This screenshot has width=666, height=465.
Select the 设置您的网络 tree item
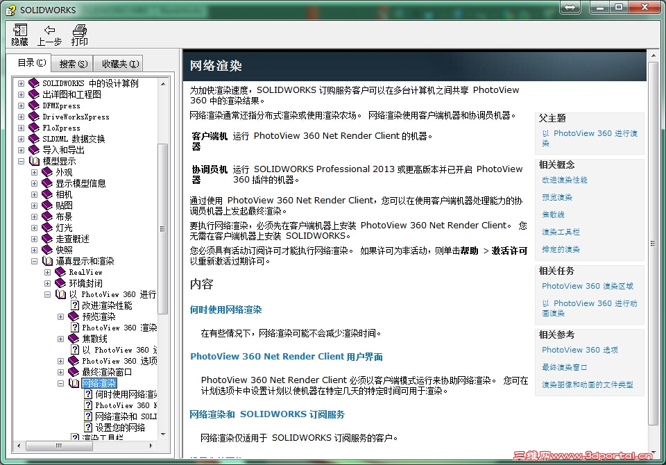[x=120, y=427]
